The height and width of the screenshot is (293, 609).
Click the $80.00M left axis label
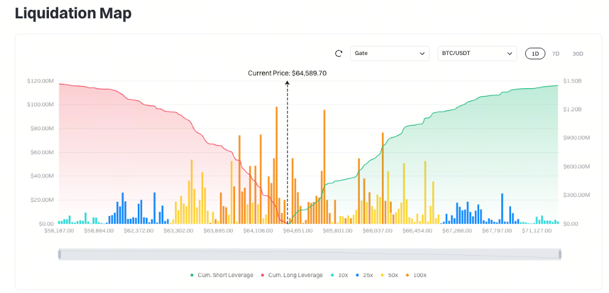pos(42,129)
